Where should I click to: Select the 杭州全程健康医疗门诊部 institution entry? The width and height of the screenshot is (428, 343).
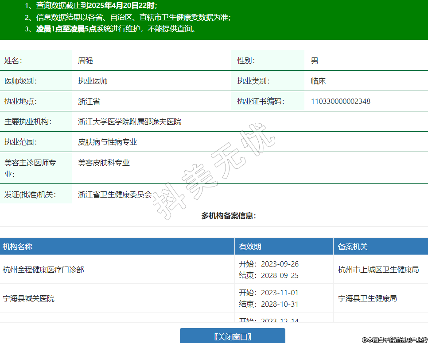pyautogui.click(x=43, y=270)
